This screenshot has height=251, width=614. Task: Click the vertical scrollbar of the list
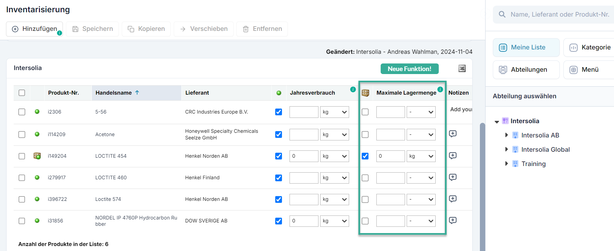click(x=482, y=187)
